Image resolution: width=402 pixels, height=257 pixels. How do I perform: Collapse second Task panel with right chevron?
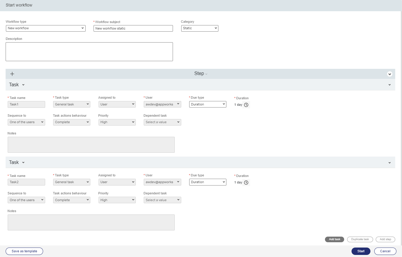(390, 163)
